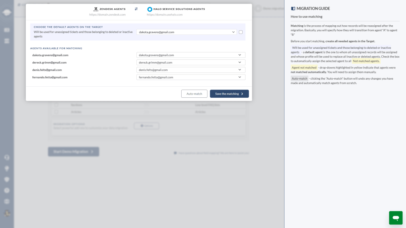Tick the checkbox next to default agent dropdown

click(x=241, y=32)
